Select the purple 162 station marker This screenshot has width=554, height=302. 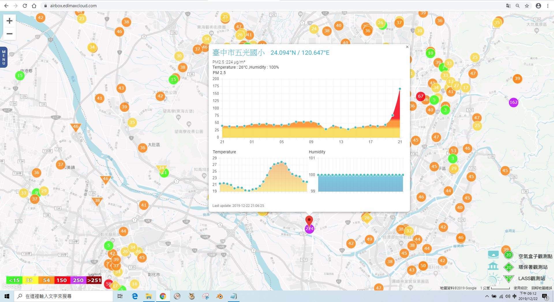click(513, 102)
